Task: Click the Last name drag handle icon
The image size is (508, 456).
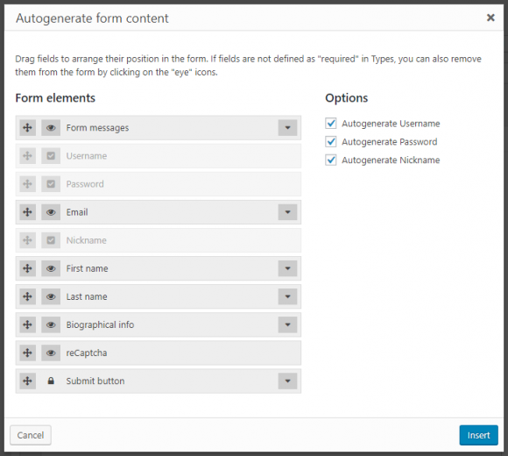Action: (27, 296)
